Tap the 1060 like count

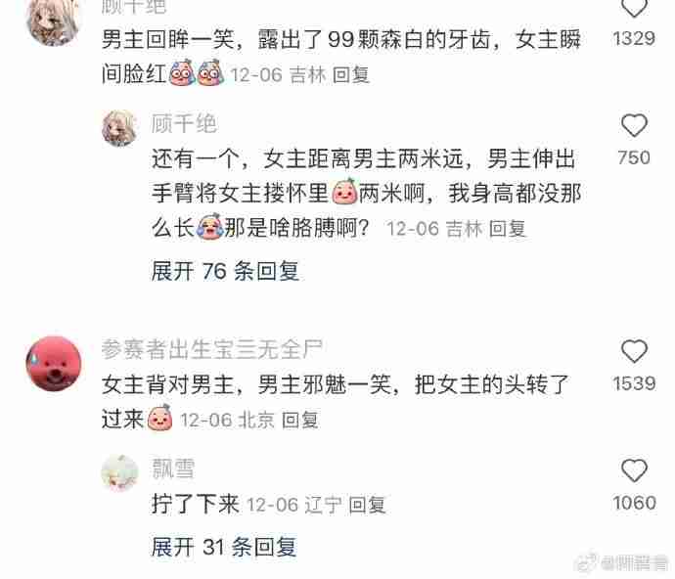click(635, 503)
